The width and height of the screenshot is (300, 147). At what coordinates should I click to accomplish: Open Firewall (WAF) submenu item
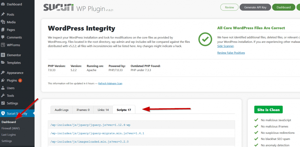(x=11, y=128)
